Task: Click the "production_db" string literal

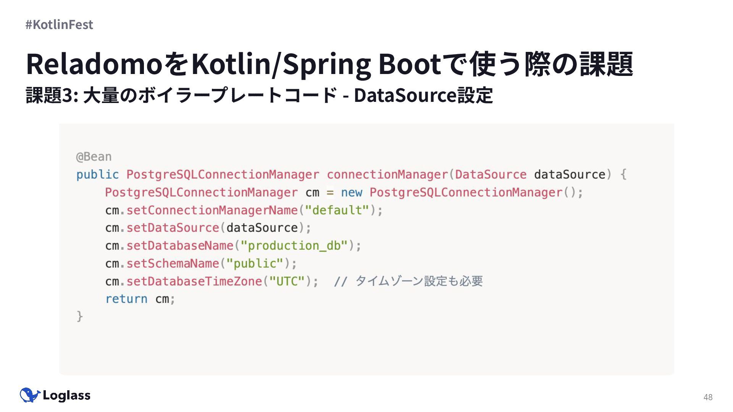Action: [x=294, y=246]
